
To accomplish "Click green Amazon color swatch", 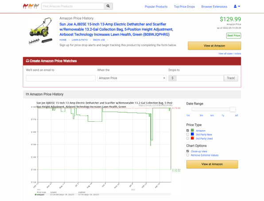I will 192,130.
